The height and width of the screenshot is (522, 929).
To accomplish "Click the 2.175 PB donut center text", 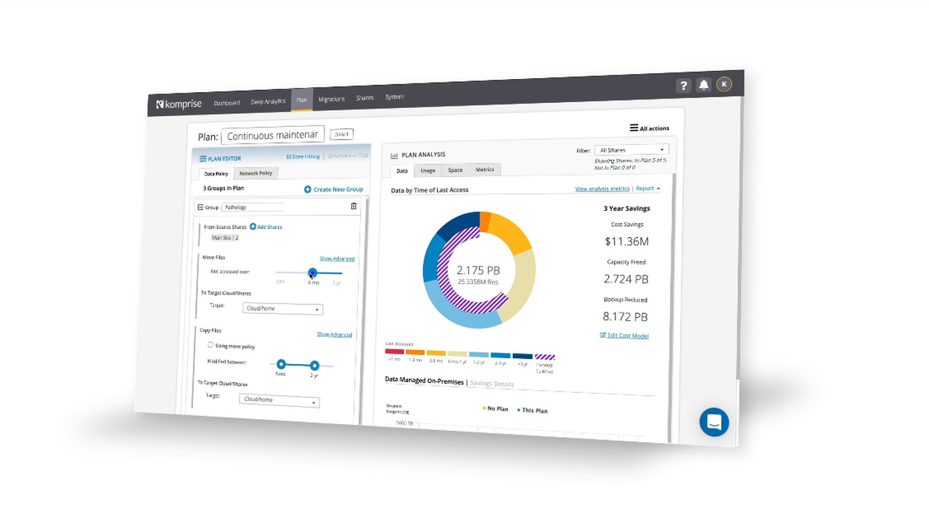I will coord(478,271).
